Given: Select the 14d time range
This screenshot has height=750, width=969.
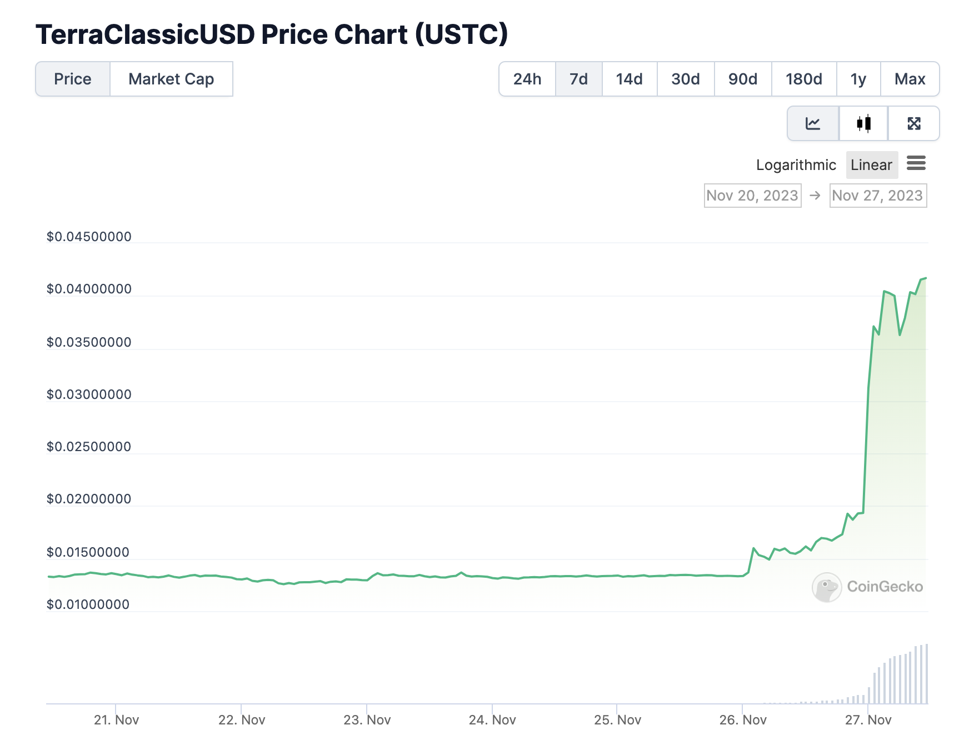Looking at the screenshot, I should click(628, 79).
